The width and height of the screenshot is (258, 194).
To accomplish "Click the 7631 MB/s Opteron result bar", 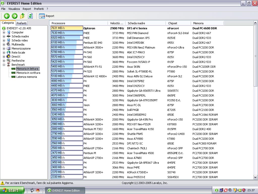I will 67,28.
